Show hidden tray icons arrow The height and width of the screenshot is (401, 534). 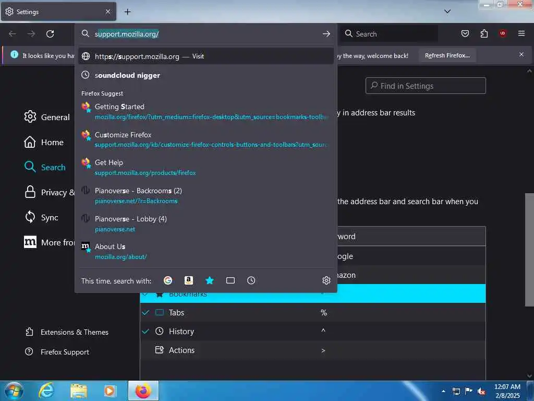pos(443,391)
